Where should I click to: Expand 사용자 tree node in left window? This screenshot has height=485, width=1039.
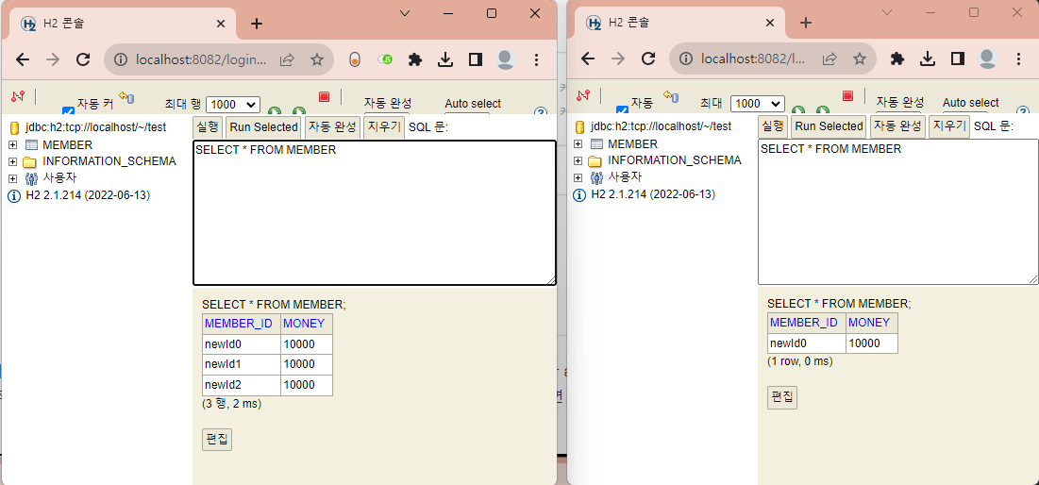(12, 178)
